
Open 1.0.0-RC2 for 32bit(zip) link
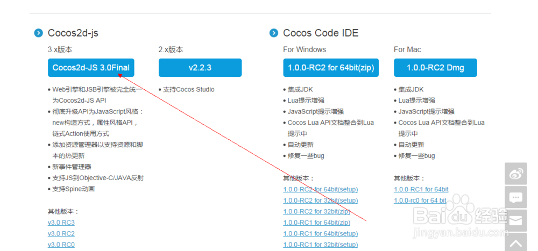click(x=317, y=211)
